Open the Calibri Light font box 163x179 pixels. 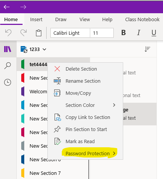click(x=70, y=33)
